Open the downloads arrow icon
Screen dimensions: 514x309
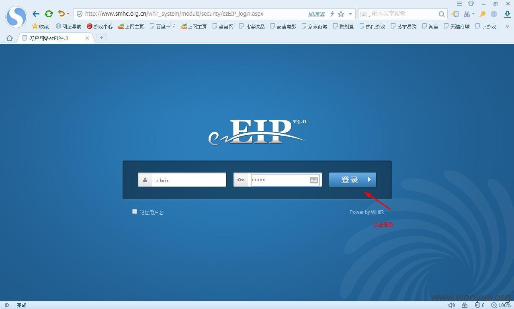508,14
